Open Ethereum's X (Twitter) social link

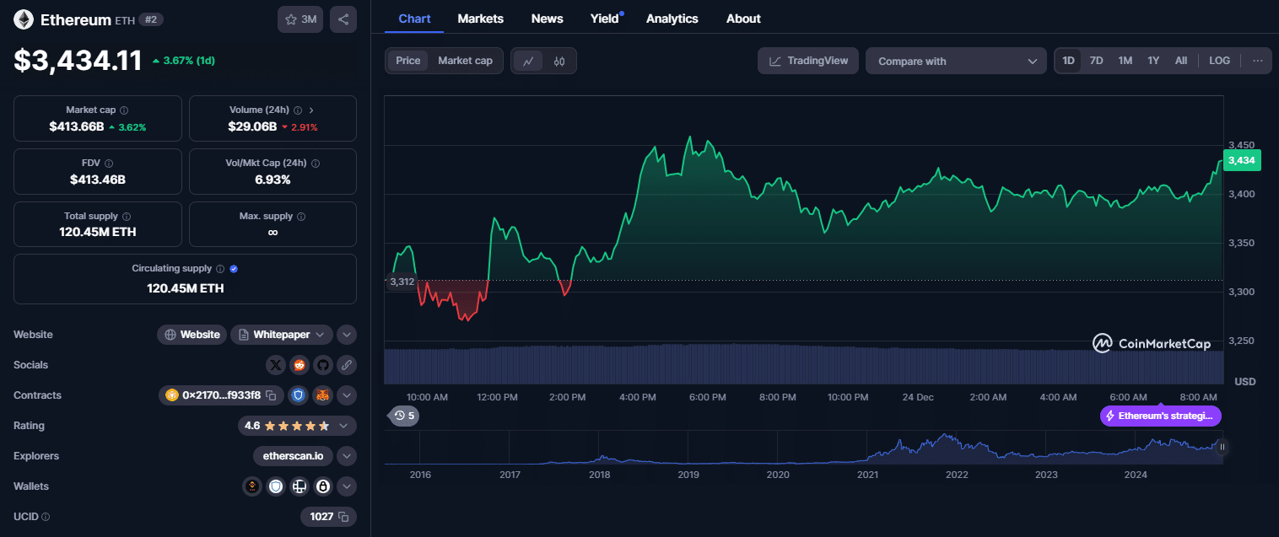click(x=276, y=365)
